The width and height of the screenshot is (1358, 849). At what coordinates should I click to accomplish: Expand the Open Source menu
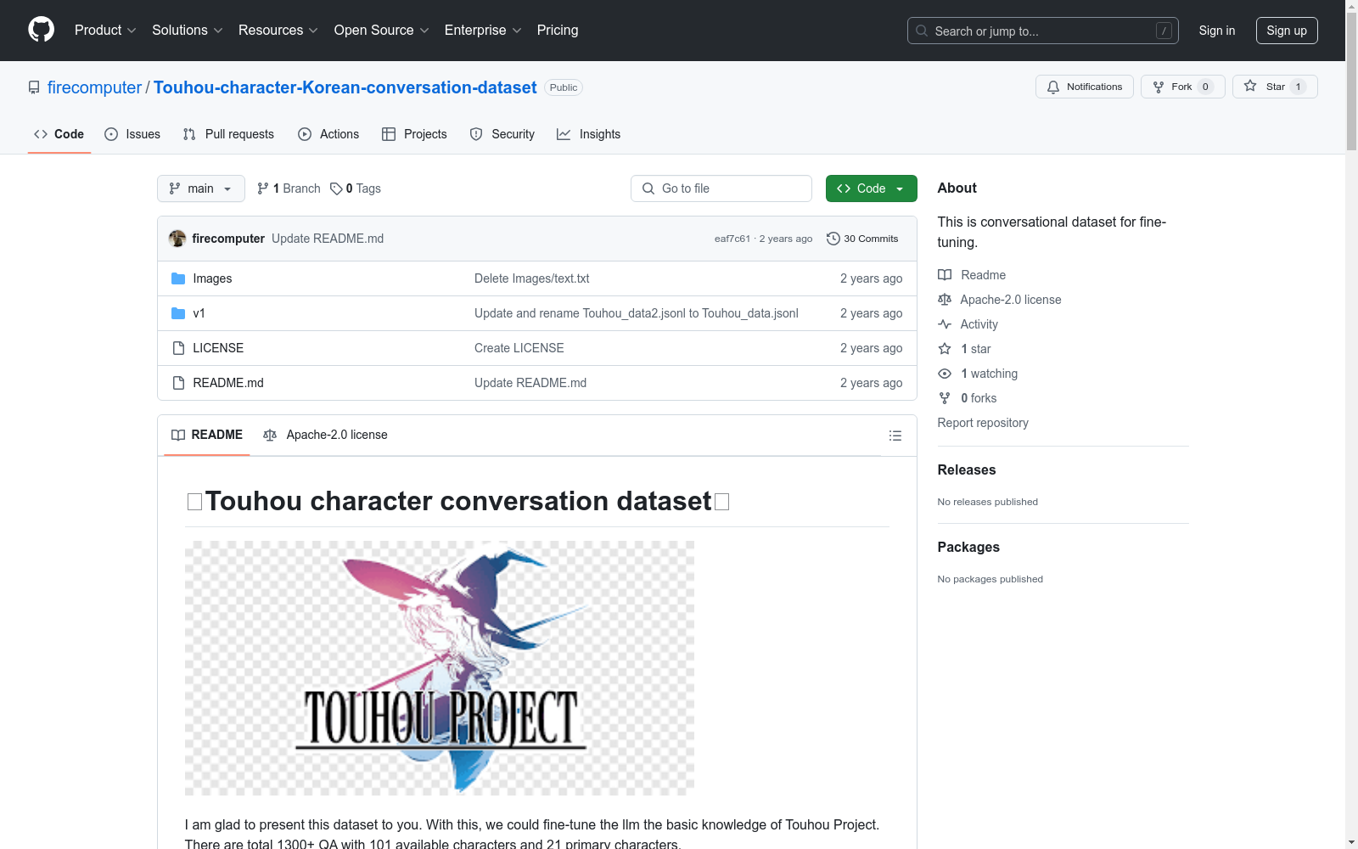pyautogui.click(x=382, y=30)
